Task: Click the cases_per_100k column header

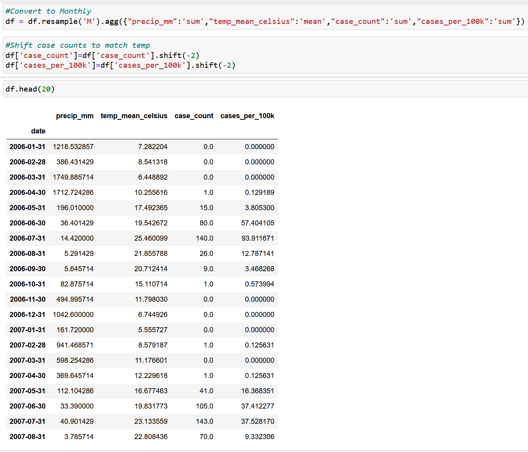Action: tap(247, 116)
